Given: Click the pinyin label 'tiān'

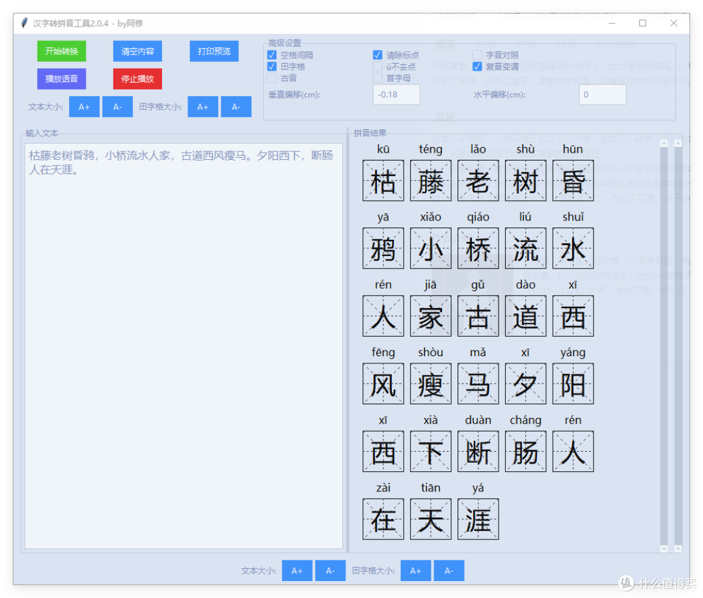Looking at the screenshot, I should (430, 488).
